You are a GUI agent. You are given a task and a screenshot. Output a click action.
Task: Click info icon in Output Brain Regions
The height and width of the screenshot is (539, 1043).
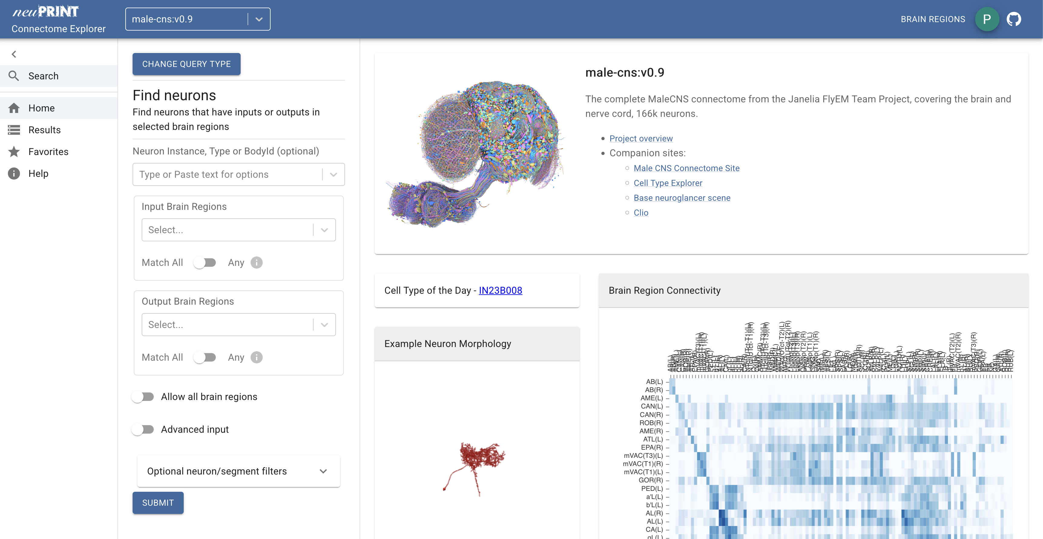pos(256,357)
